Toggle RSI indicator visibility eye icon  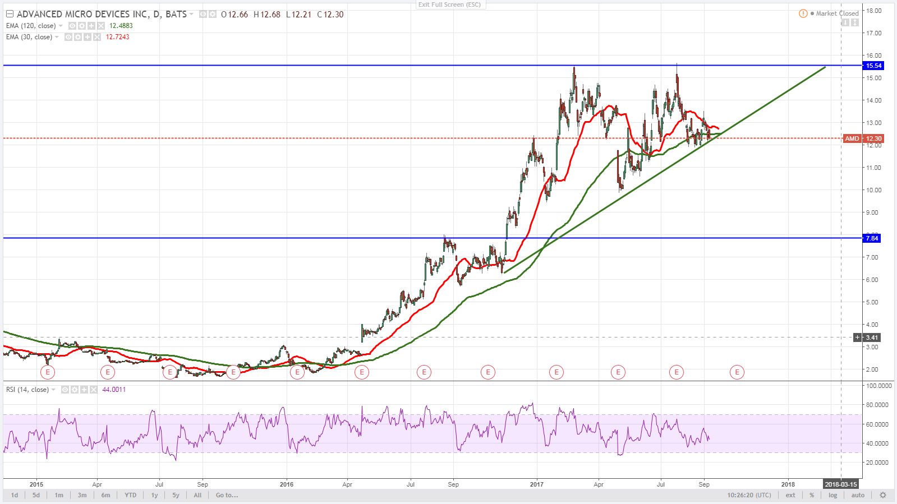pyautogui.click(x=65, y=390)
